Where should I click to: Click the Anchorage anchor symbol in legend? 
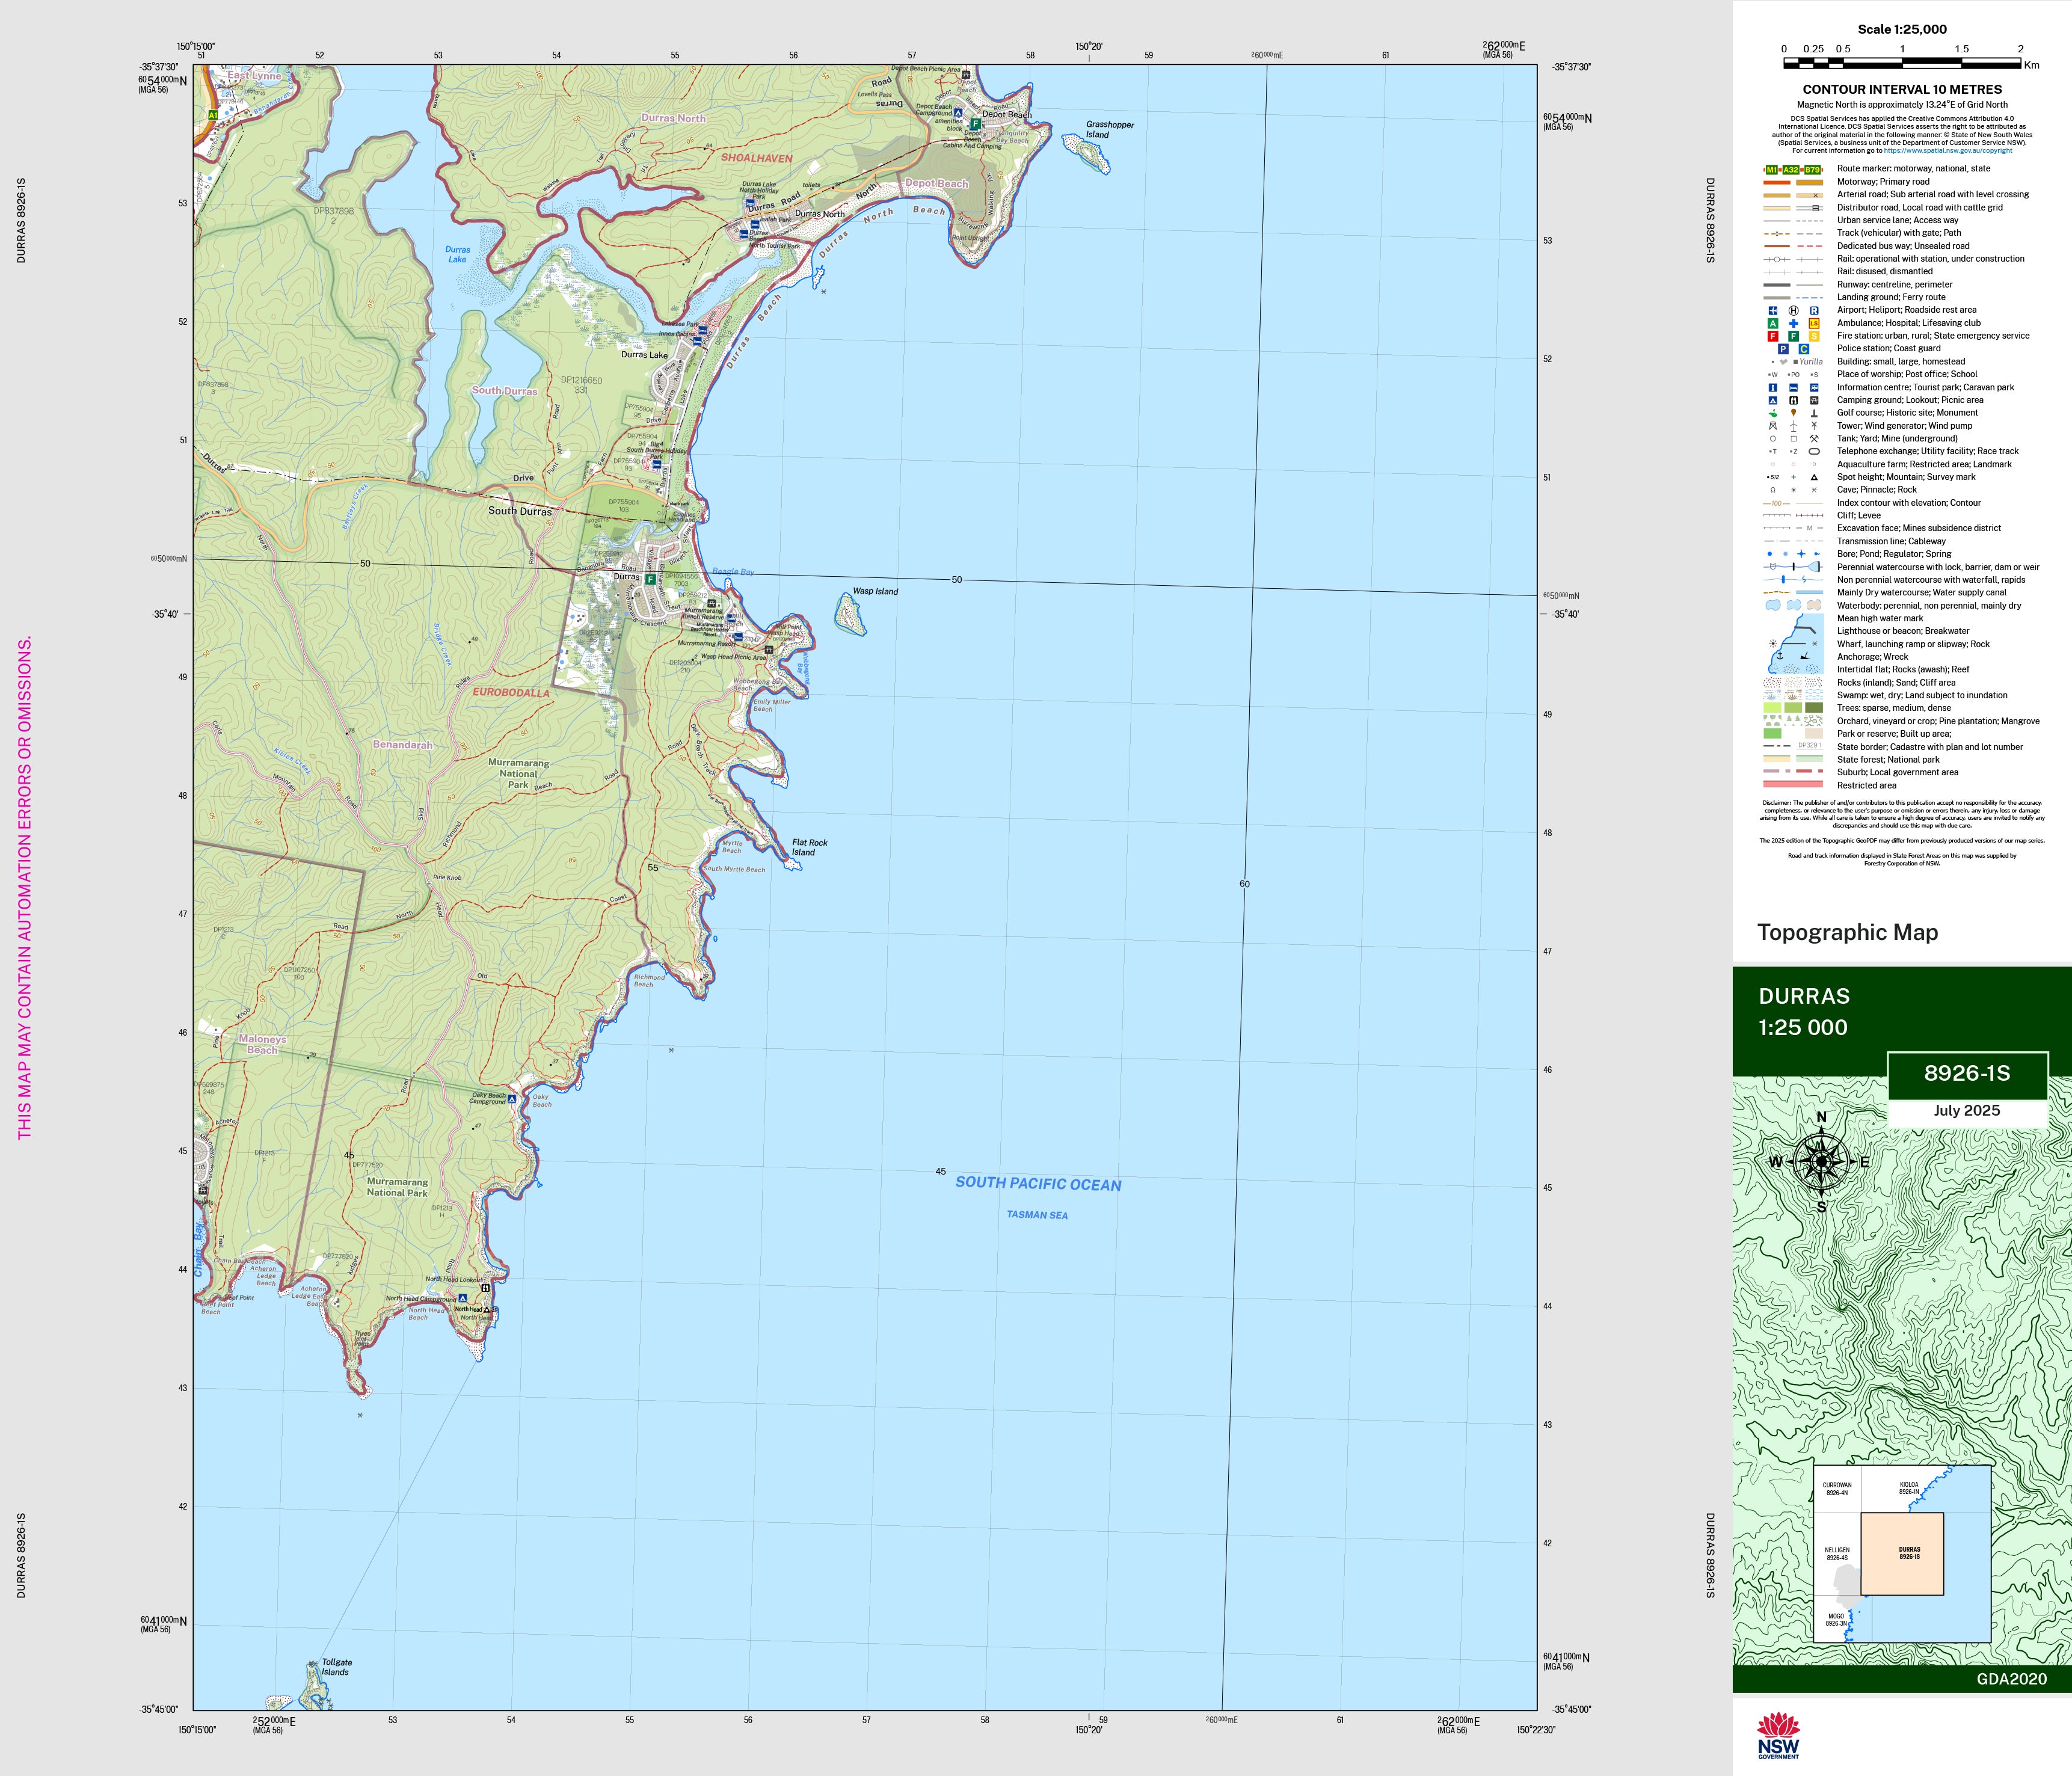[x=1779, y=657]
